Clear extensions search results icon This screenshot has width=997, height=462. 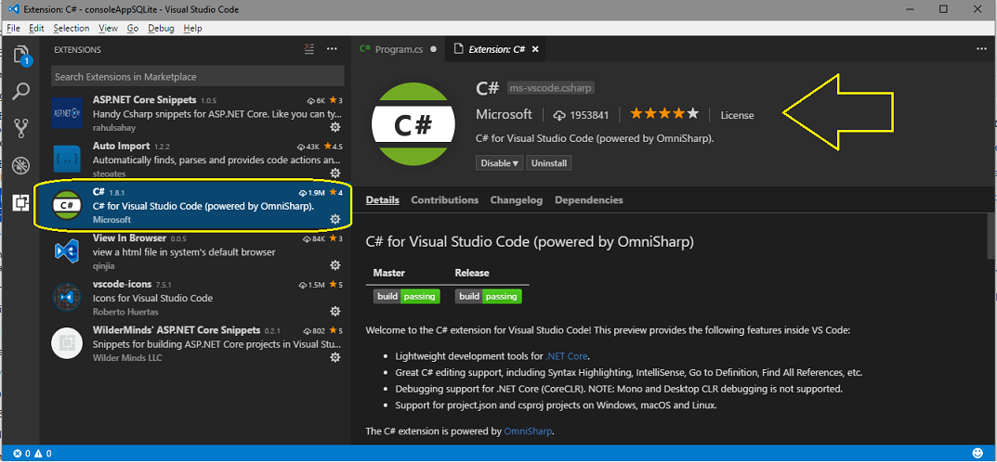point(309,49)
